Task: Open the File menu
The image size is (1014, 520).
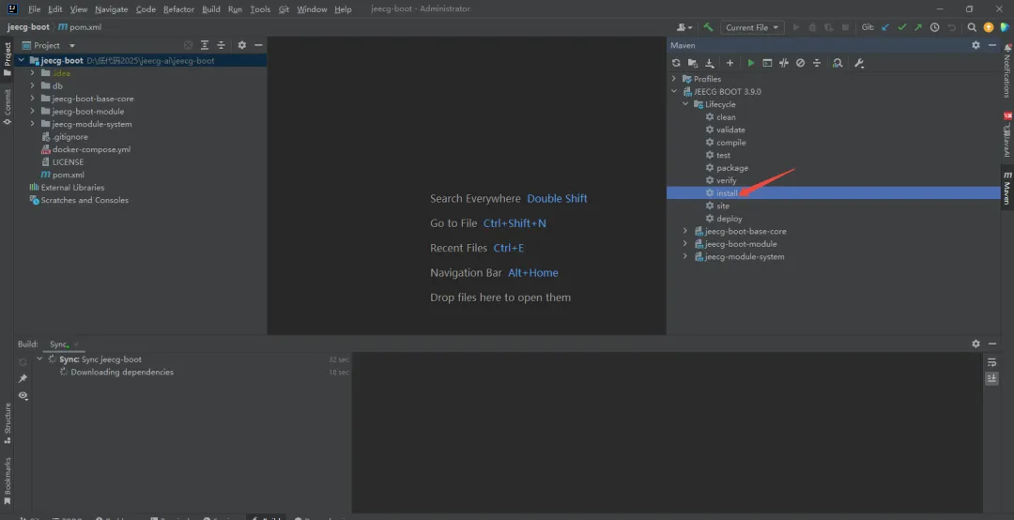Action: (35, 9)
